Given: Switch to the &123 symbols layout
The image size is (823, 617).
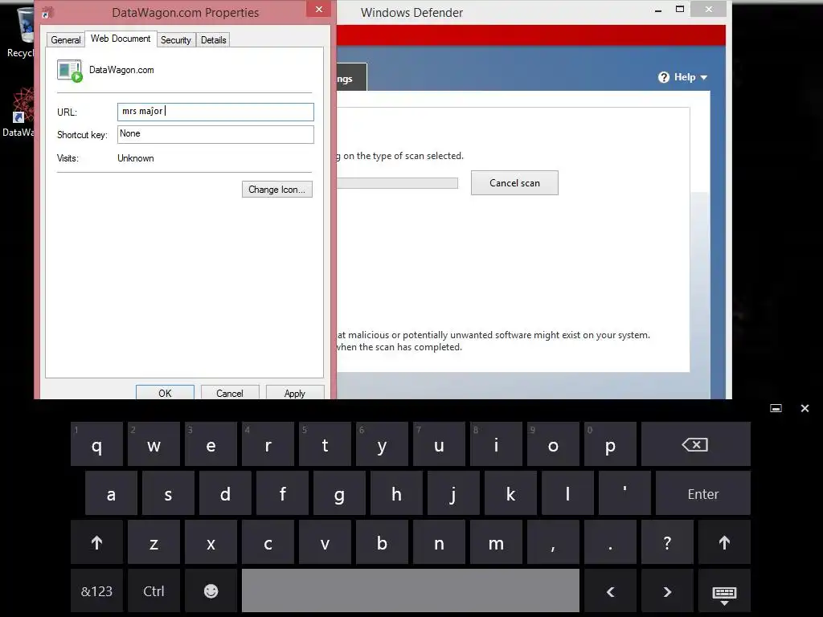Looking at the screenshot, I should click(96, 590).
